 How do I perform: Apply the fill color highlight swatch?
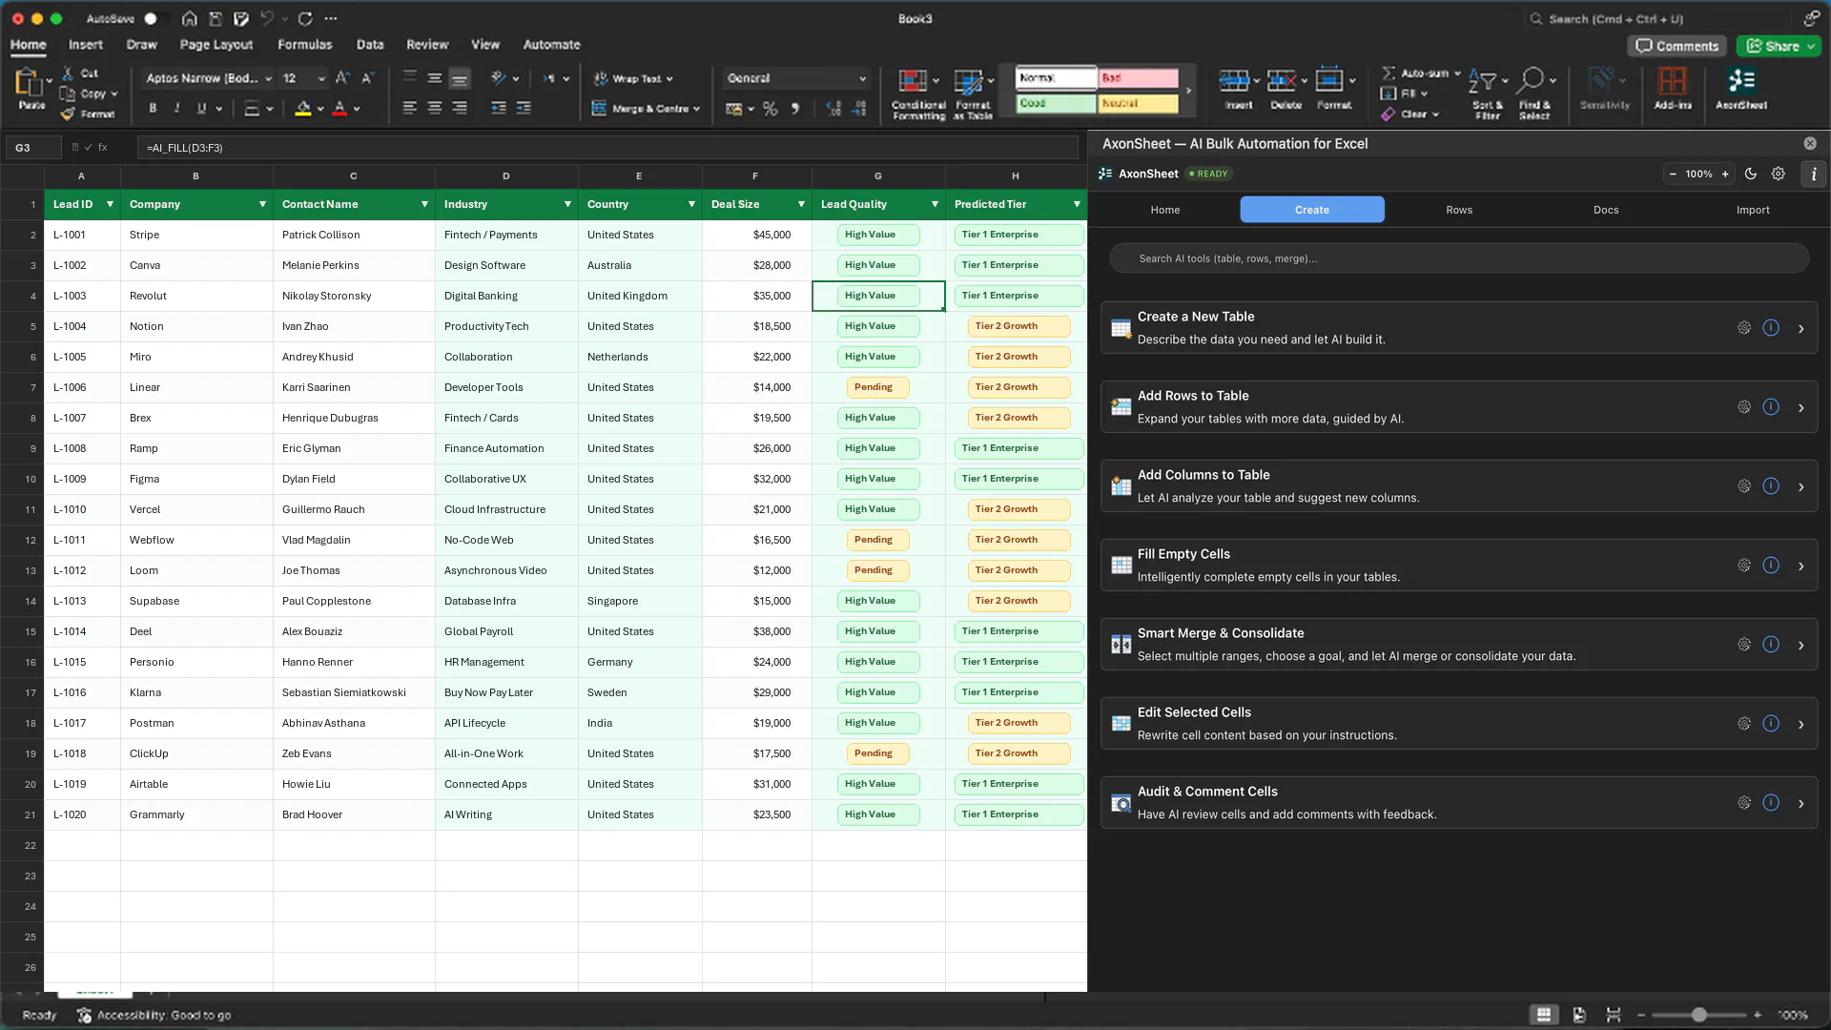coord(302,109)
